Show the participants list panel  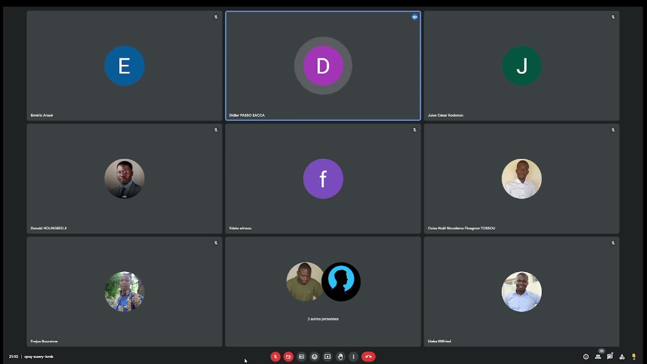598,356
